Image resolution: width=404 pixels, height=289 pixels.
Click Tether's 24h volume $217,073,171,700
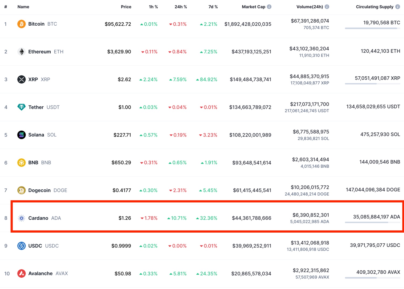pyautogui.click(x=310, y=104)
